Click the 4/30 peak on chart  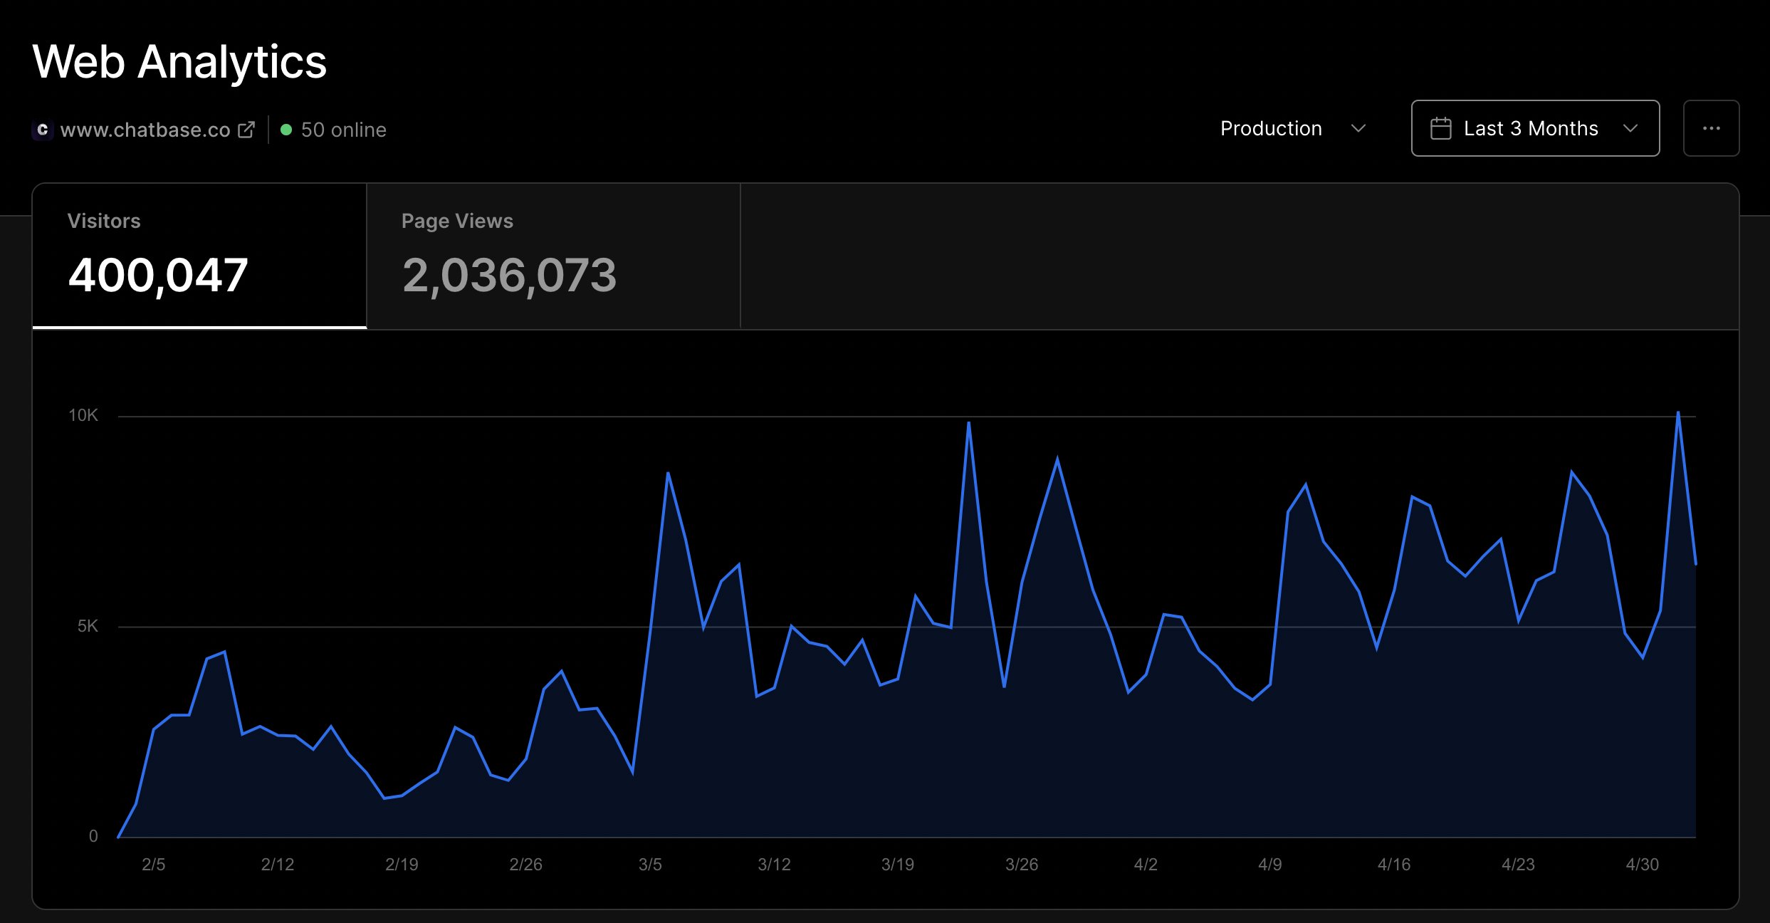[1677, 413]
